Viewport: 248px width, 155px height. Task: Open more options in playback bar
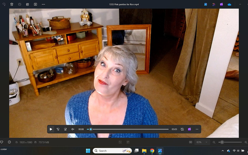pyautogui.click(x=197, y=129)
